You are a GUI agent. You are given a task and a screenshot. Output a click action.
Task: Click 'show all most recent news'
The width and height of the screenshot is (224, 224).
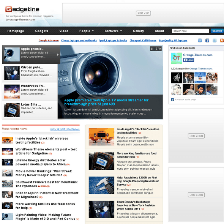[65, 129]
